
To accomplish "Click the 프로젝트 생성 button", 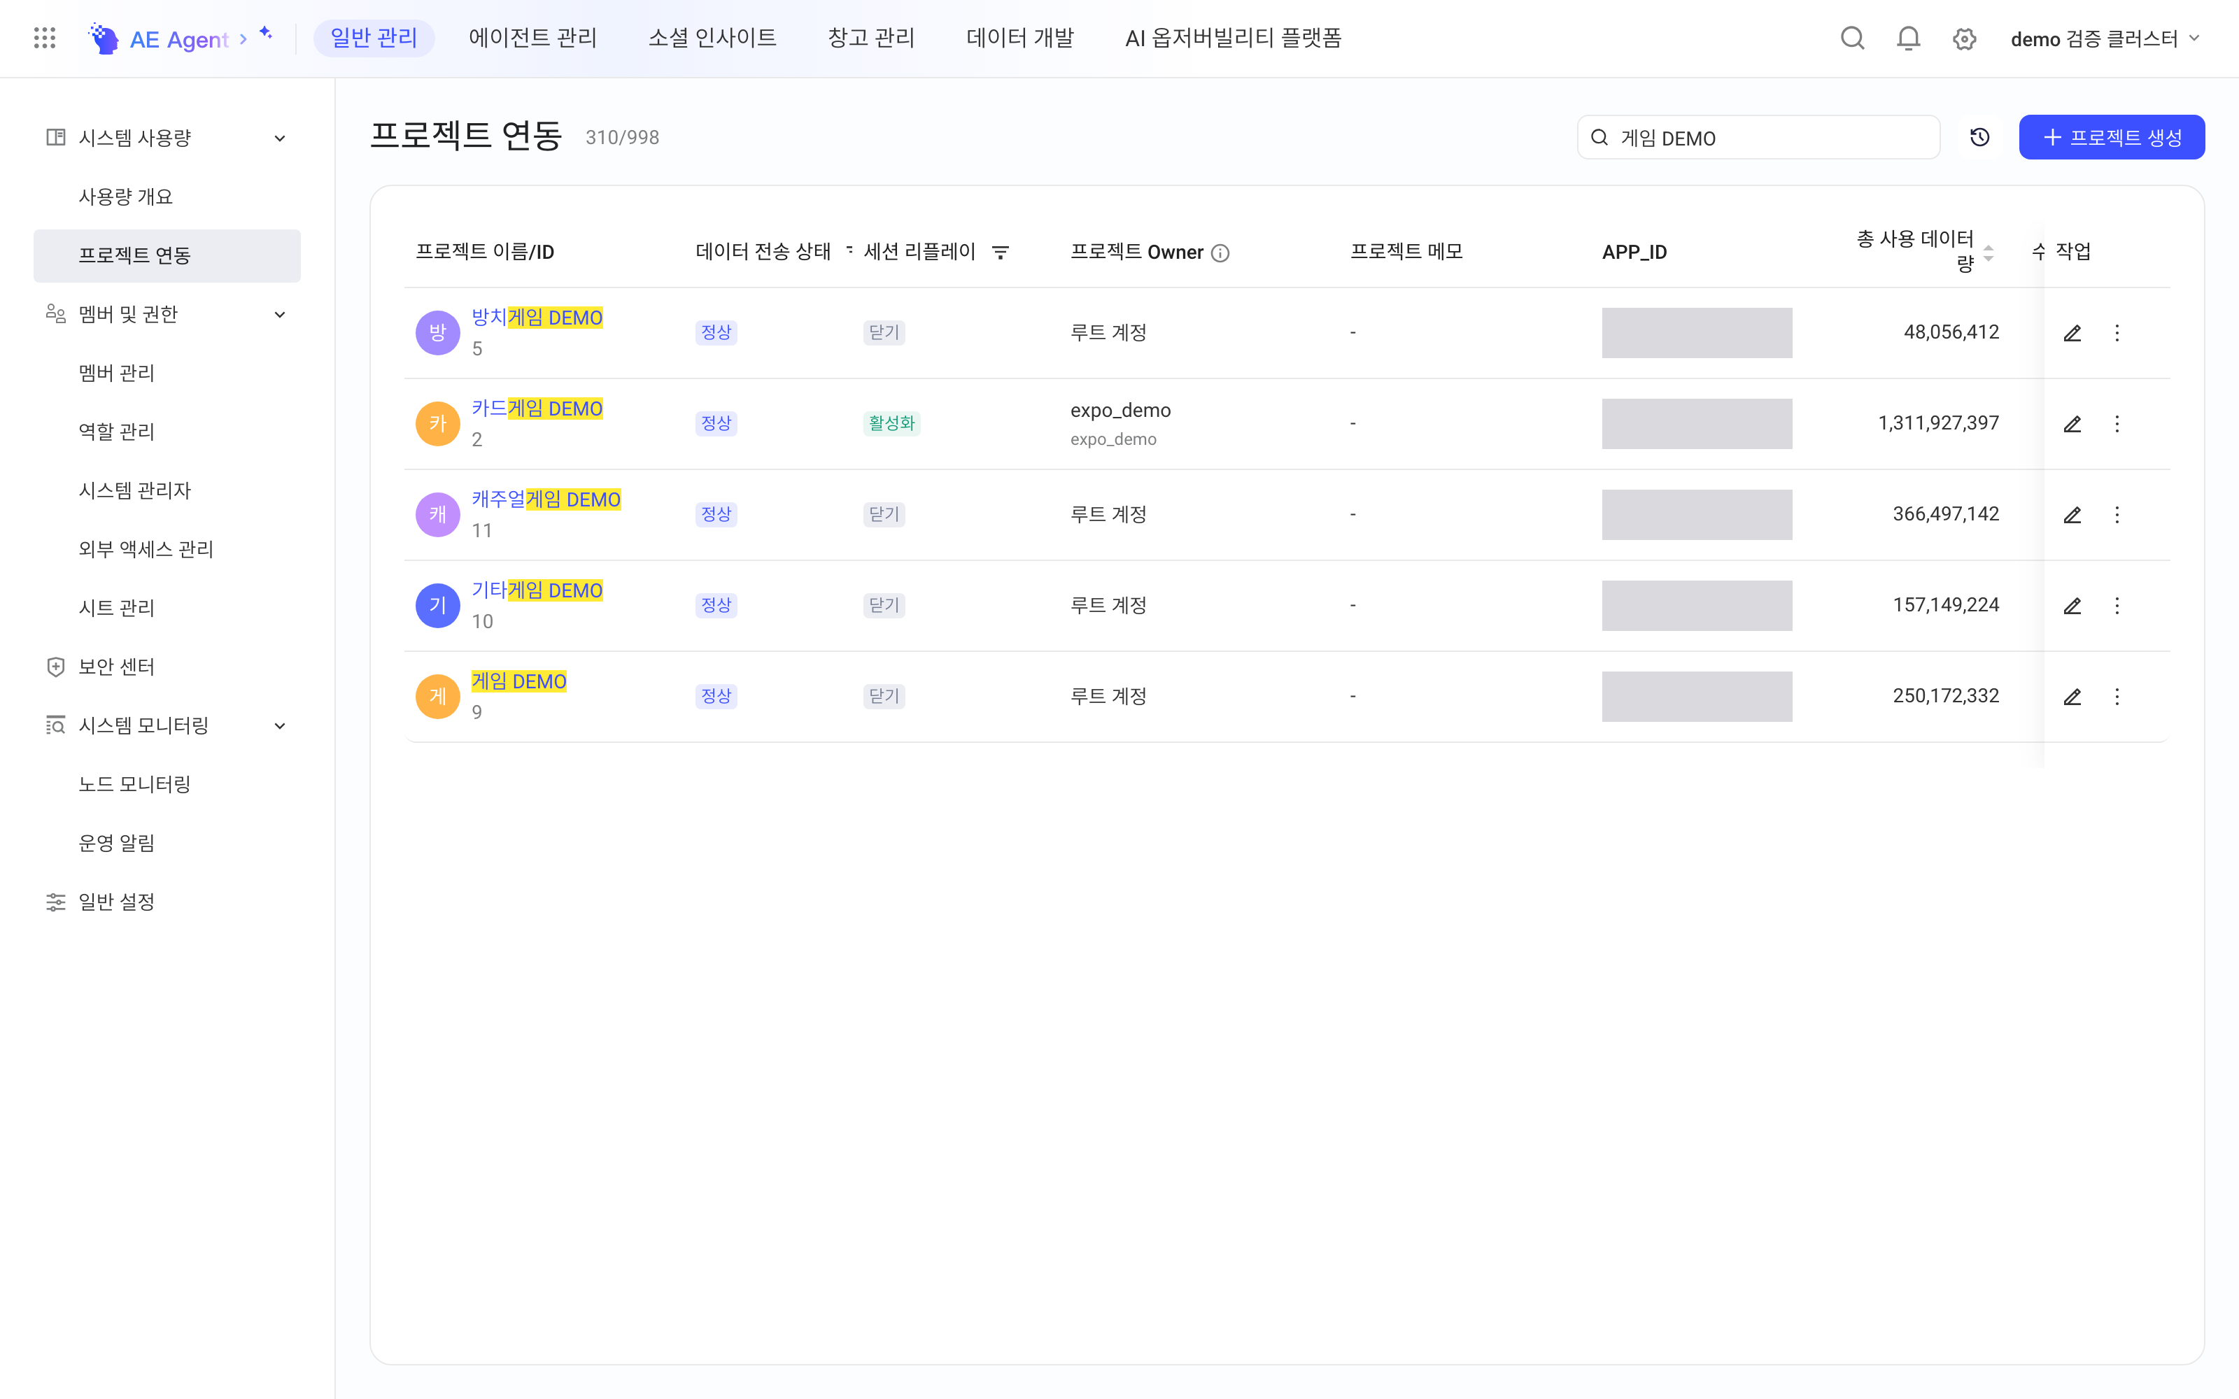I will (x=2112, y=138).
